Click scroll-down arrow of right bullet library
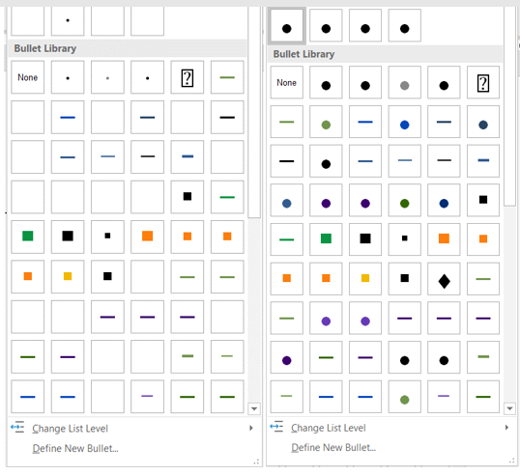Screen dimensions: 520x475 509,408
